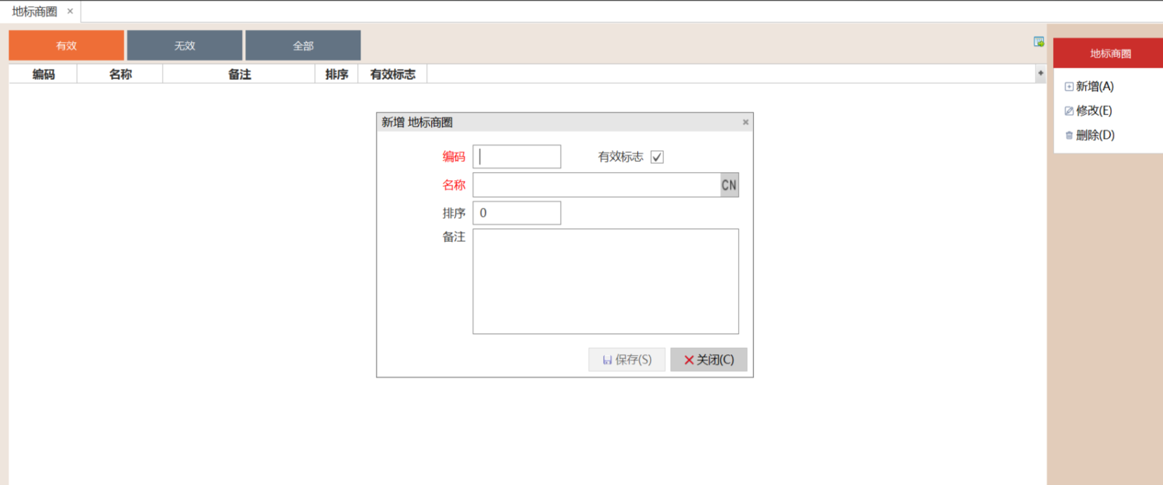Show only 有效 records

coord(66,45)
